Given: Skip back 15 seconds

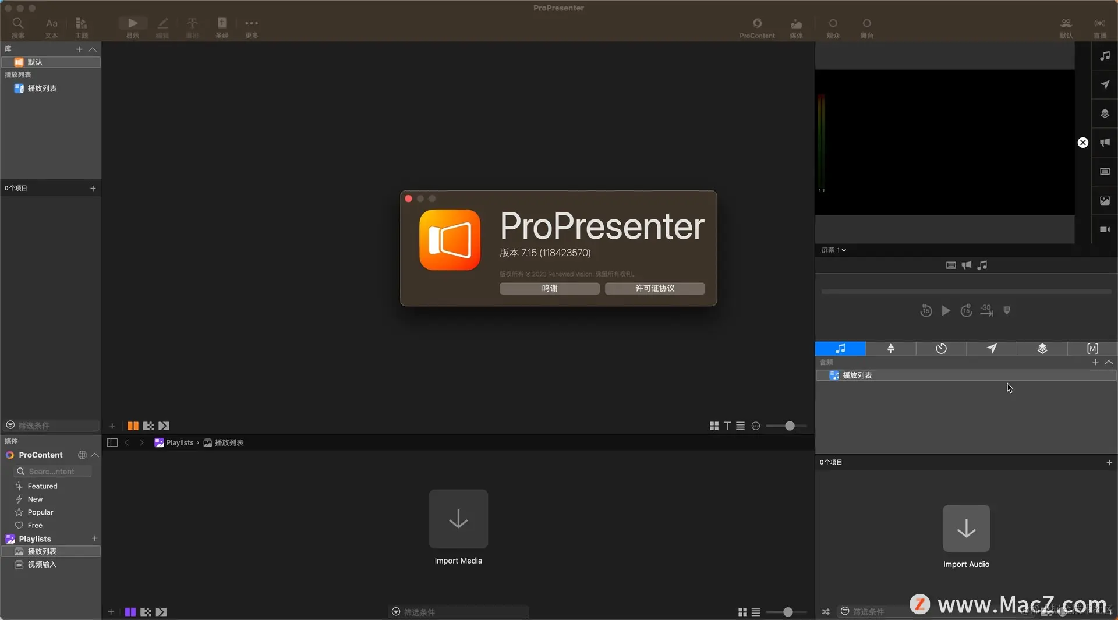Looking at the screenshot, I should (x=926, y=311).
